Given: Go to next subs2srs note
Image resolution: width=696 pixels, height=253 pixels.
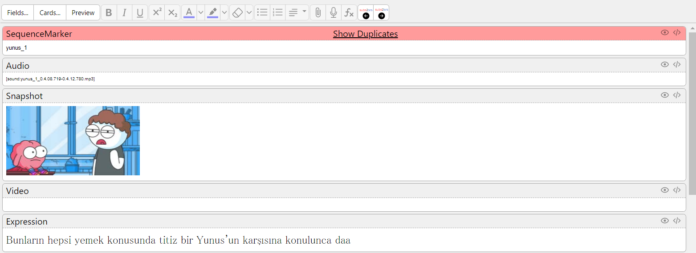Looking at the screenshot, I should tap(382, 13).
